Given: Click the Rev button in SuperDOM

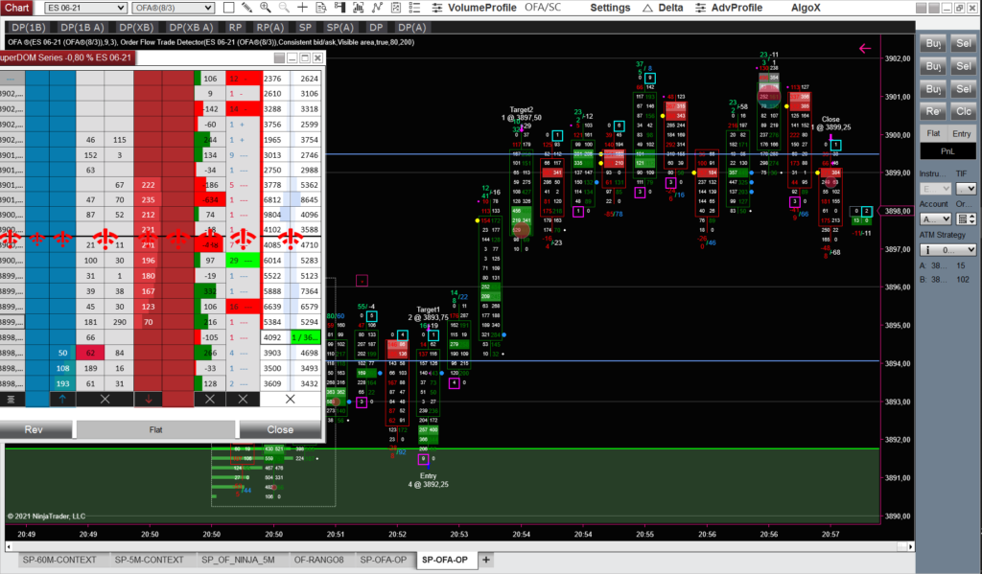Looking at the screenshot, I should 35,429.
